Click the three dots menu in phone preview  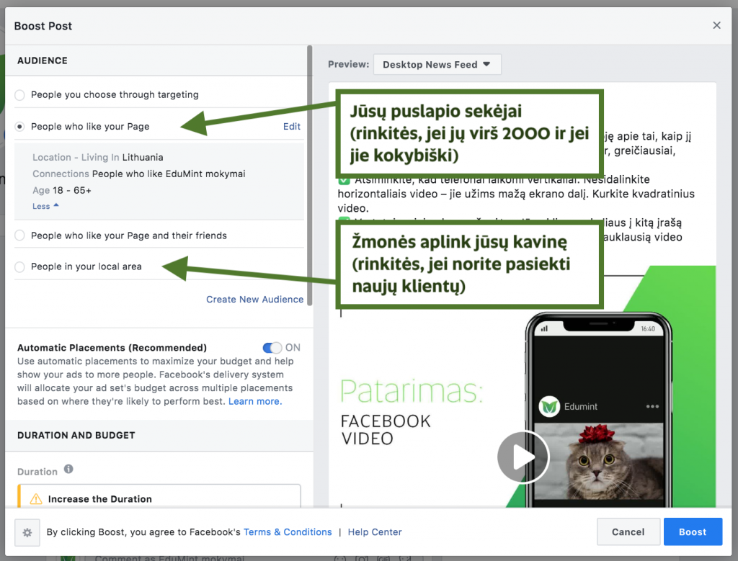point(652,406)
